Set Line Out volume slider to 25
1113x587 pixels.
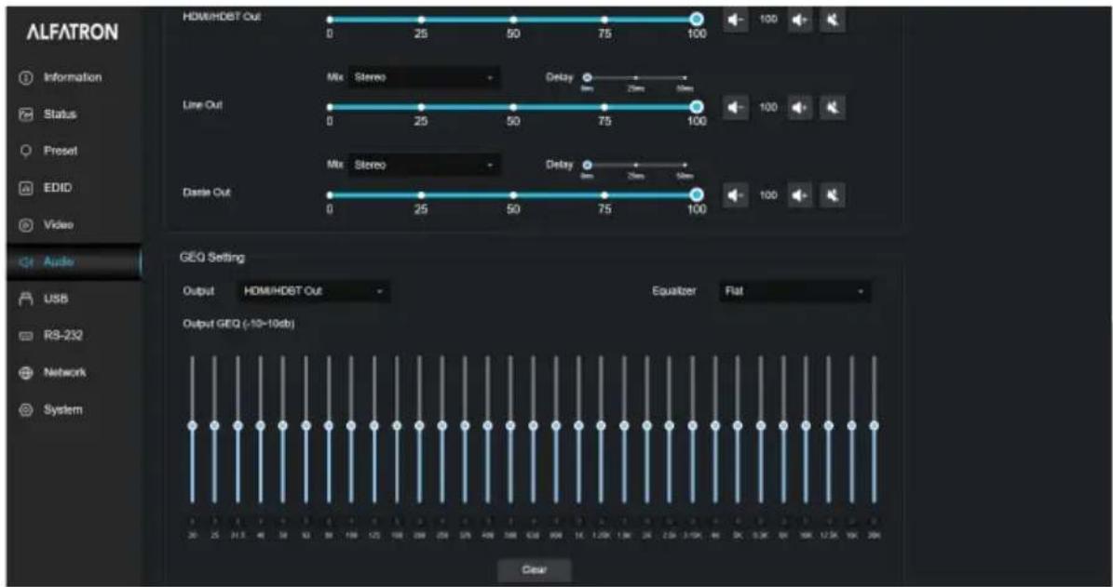[x=421, y=107]
